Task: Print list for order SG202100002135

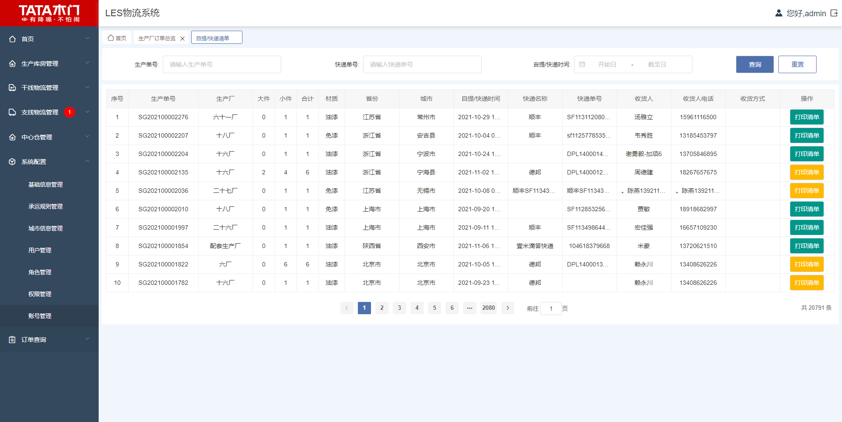Action: coord(807,172)
